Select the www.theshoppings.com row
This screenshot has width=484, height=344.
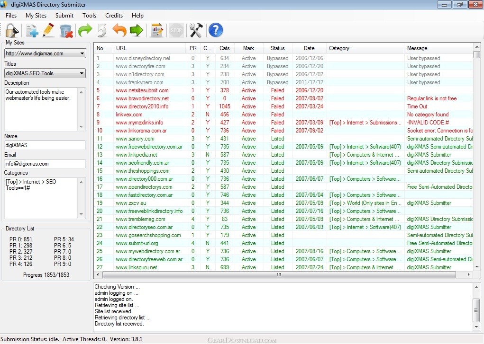tap(283, 171)
